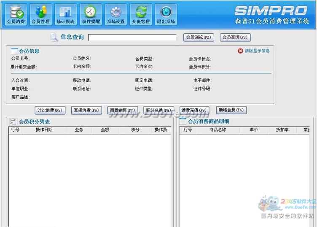The height and width of the screenshot is (227, 317).
Task: Open the 系统设置 gear icon
Action: pos(116,15)
